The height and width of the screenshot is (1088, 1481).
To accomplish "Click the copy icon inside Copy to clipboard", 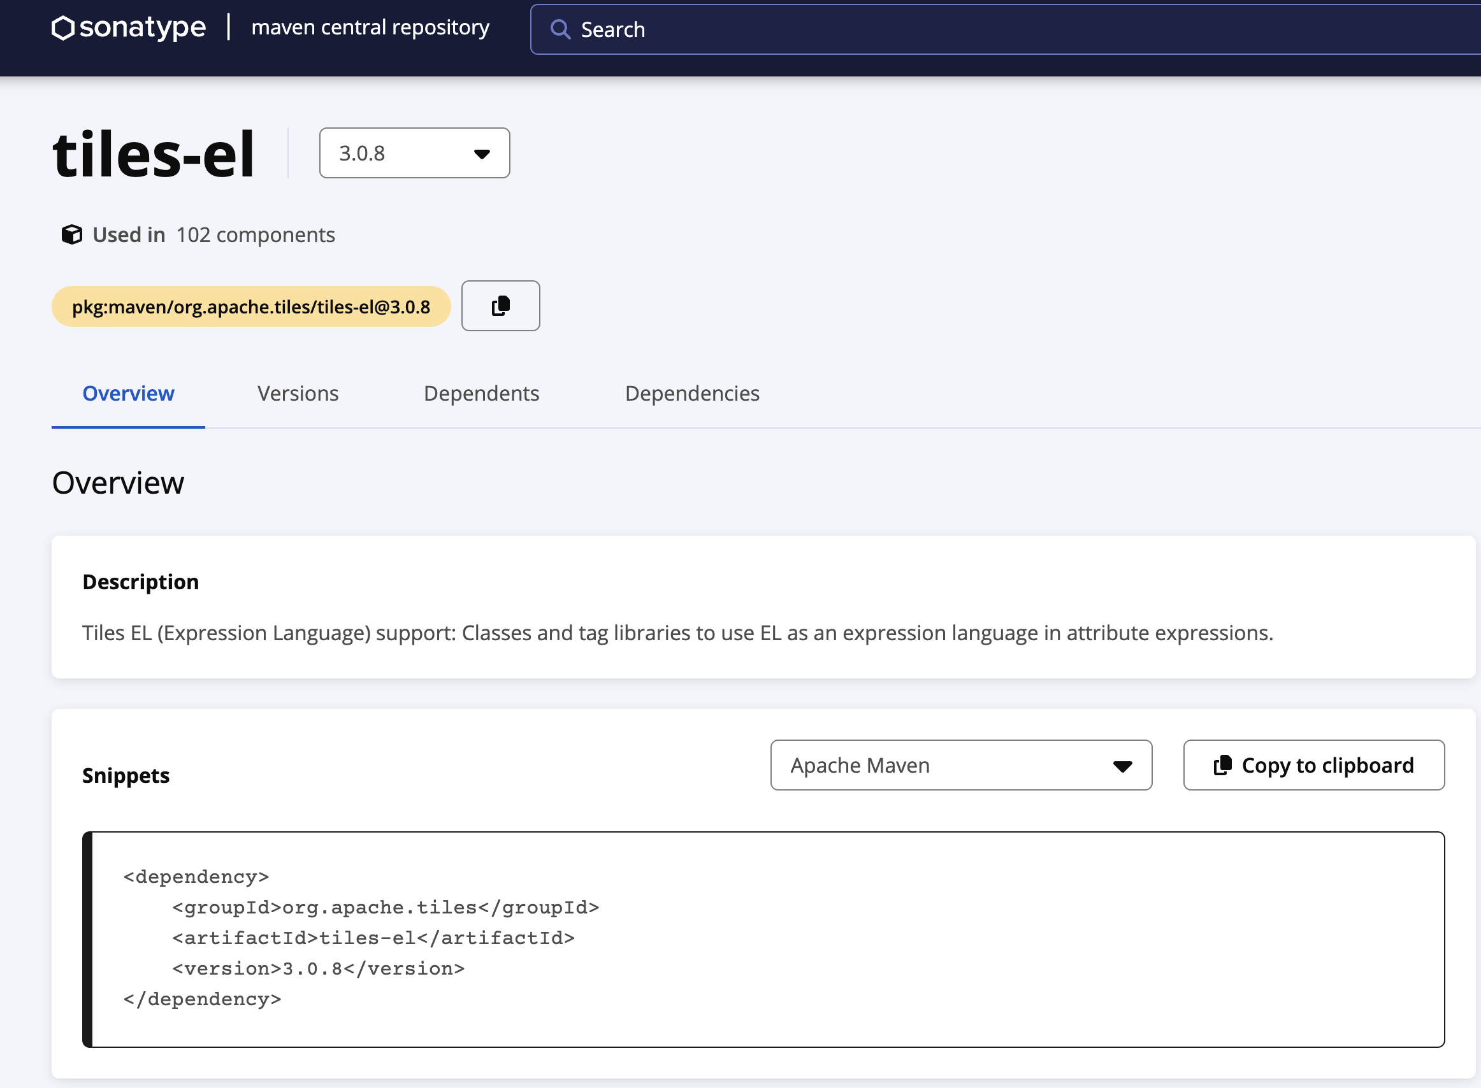I will point(1223,764).
